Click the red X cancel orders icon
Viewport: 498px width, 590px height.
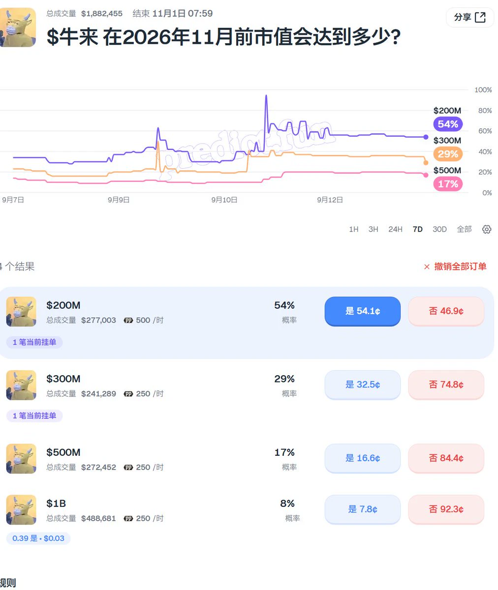pos(427,267)
